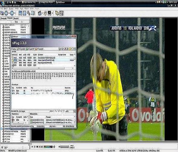This screenshot has width=178, height=152.
Task: Select the leftmost tab of the channel list panel
Action: [4, 18]
